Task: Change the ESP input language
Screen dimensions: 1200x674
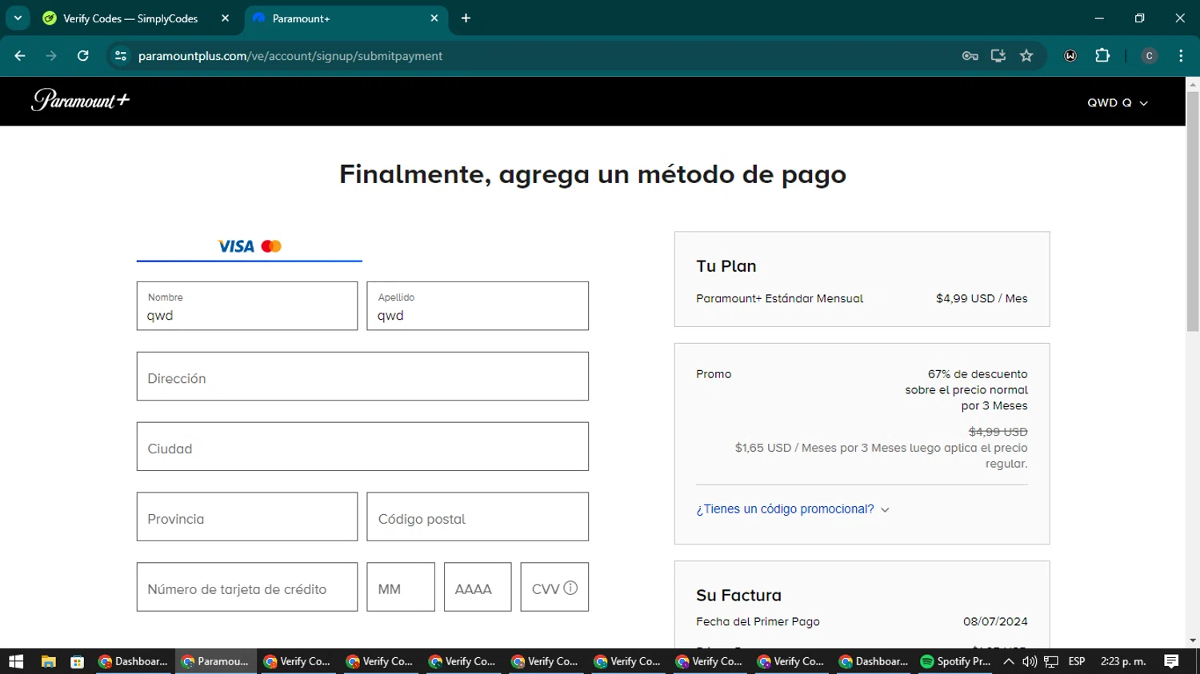Action: [1077, 661]
